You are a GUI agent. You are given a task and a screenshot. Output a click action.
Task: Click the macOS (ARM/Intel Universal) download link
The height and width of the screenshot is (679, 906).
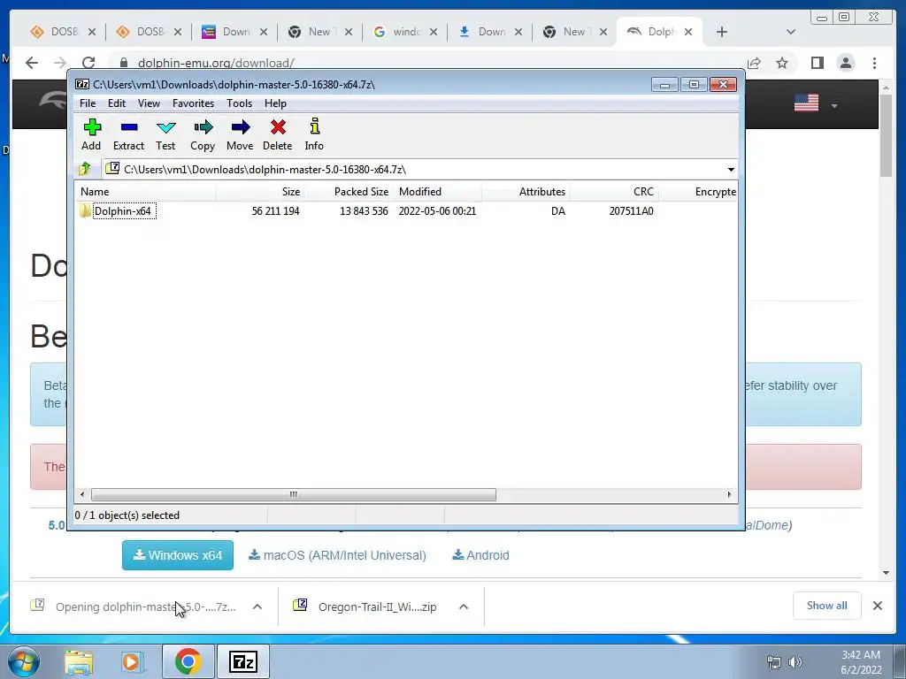coord(337,555)
